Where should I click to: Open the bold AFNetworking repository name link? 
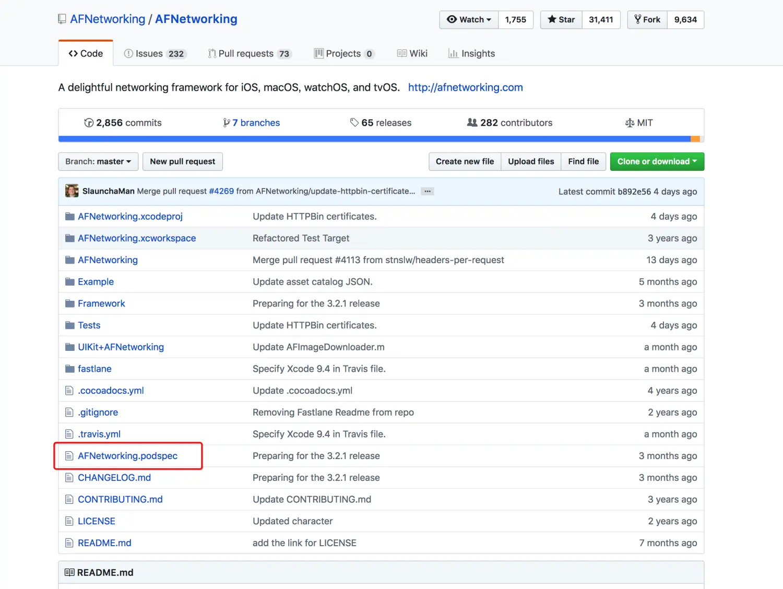coord(196,19)
